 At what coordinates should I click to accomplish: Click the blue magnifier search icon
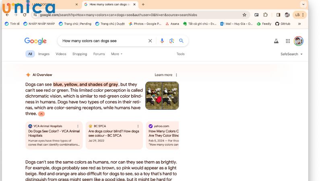(x=181, y=41)
